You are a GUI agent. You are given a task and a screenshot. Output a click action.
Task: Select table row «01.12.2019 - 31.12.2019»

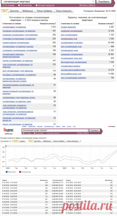click(91, 213)
